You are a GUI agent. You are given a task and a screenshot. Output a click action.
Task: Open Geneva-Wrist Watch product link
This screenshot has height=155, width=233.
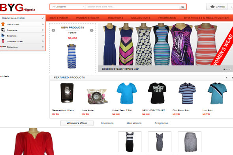[x=63, y=110]
